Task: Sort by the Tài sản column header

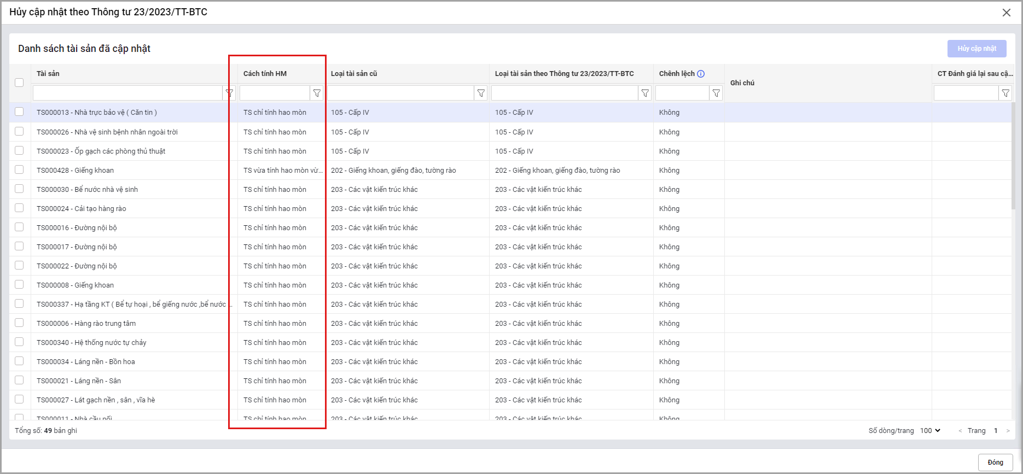Action: click(x=48, y=74)
